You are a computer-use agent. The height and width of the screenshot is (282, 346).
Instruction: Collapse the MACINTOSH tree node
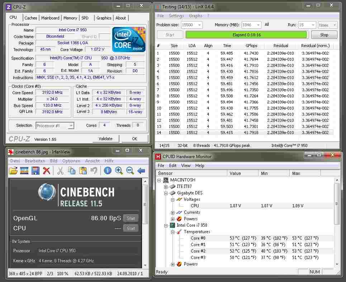click(159, 180)
